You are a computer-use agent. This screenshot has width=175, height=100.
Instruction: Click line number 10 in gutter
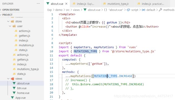click(x=51, y=51)
